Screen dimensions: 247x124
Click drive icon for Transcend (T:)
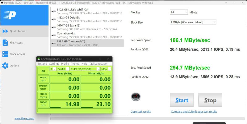[54, 43]
